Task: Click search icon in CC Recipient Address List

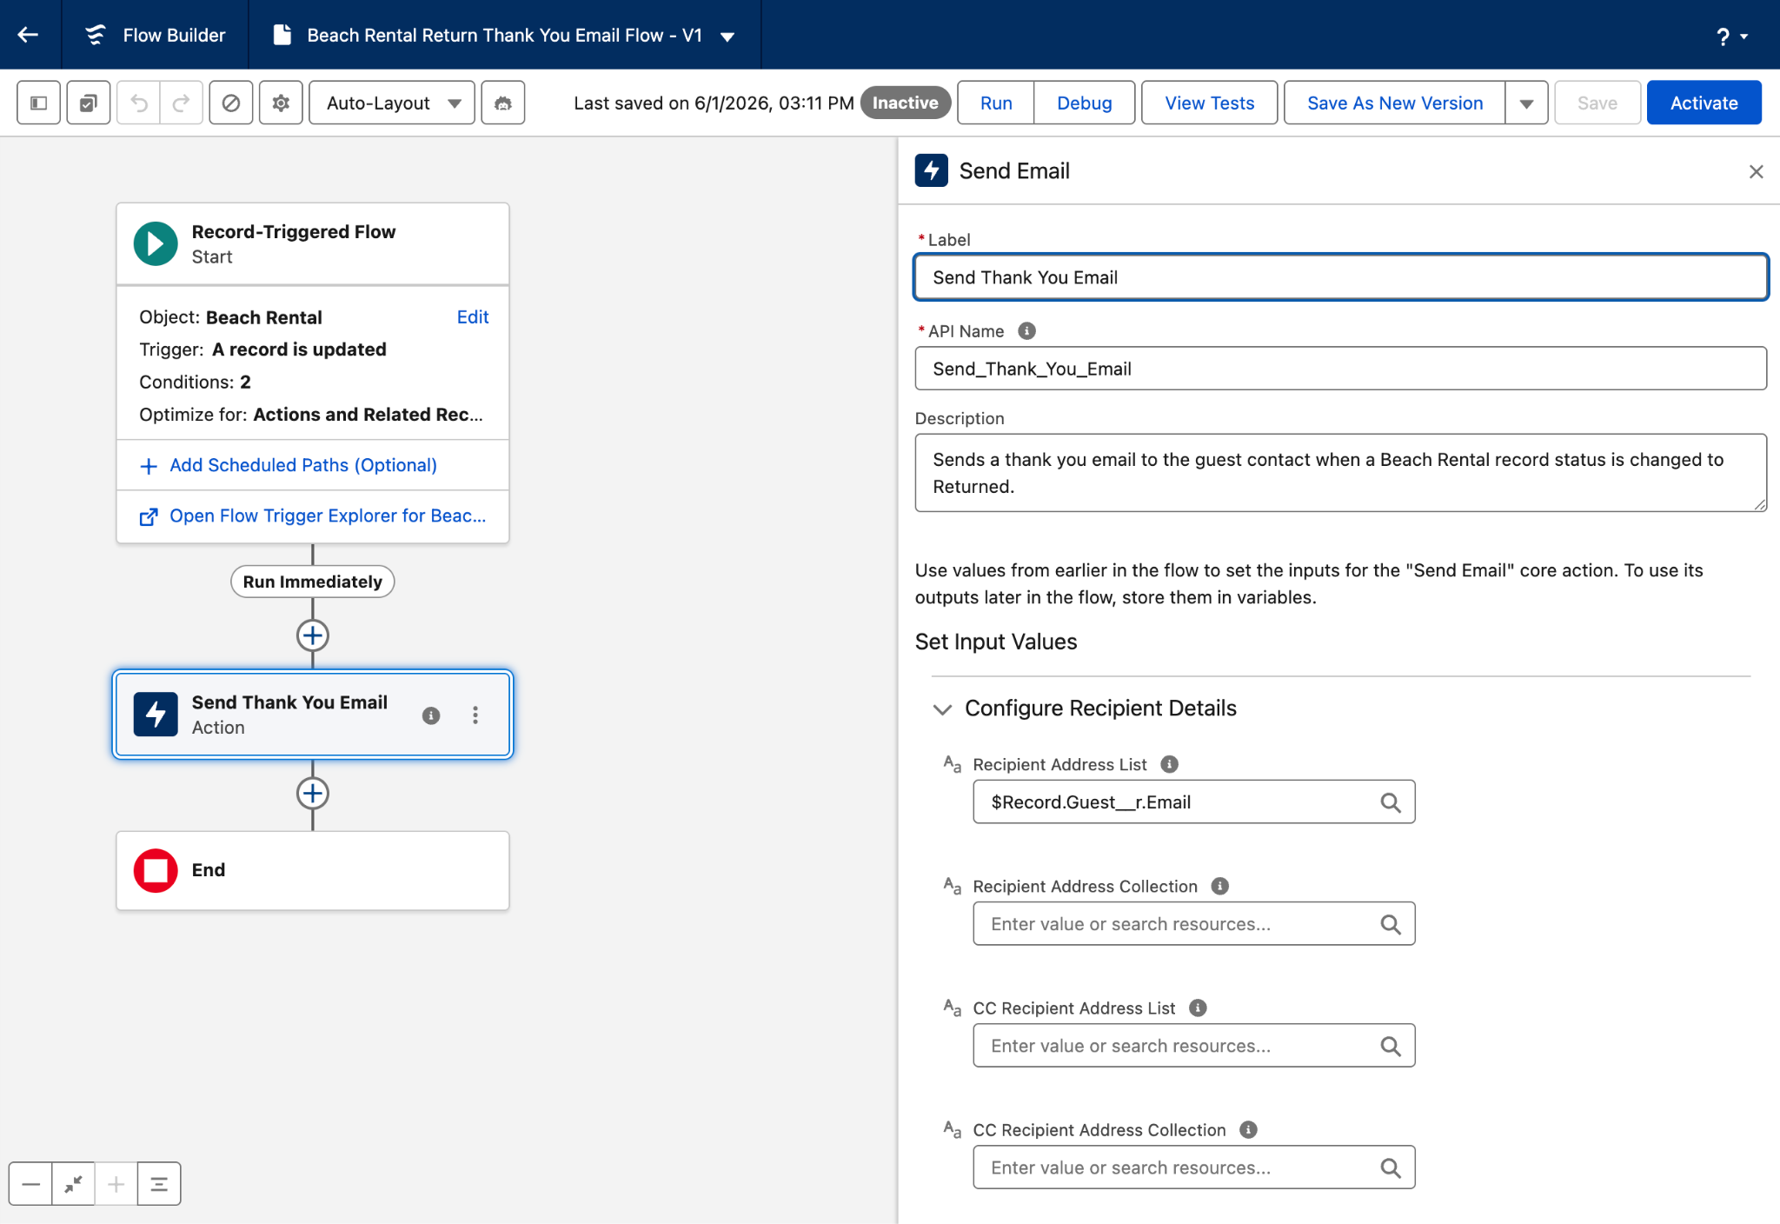Action: click(x=1391, y=1046)
